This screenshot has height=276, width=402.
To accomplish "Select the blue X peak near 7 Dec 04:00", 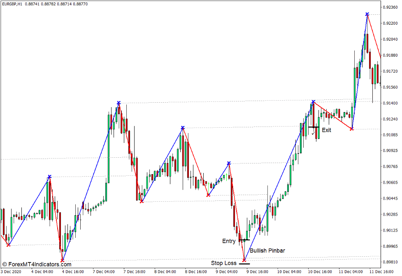I will (x=118, y=103).
